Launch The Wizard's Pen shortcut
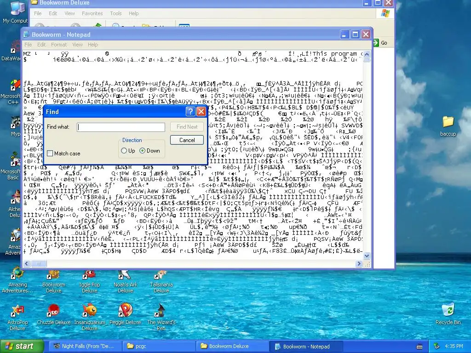471x353 pixels. [161, 318]
